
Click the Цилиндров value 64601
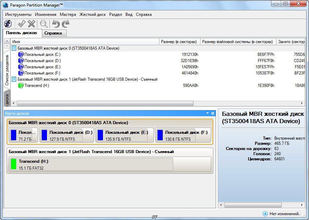pos(279,159)
